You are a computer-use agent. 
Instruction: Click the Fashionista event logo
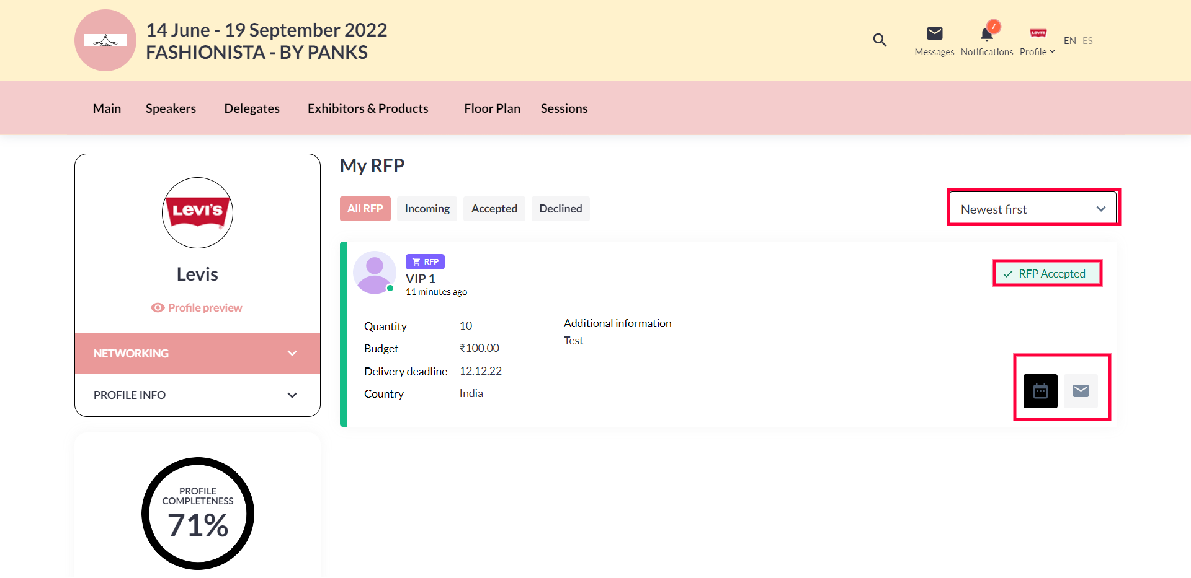(105, 40)
